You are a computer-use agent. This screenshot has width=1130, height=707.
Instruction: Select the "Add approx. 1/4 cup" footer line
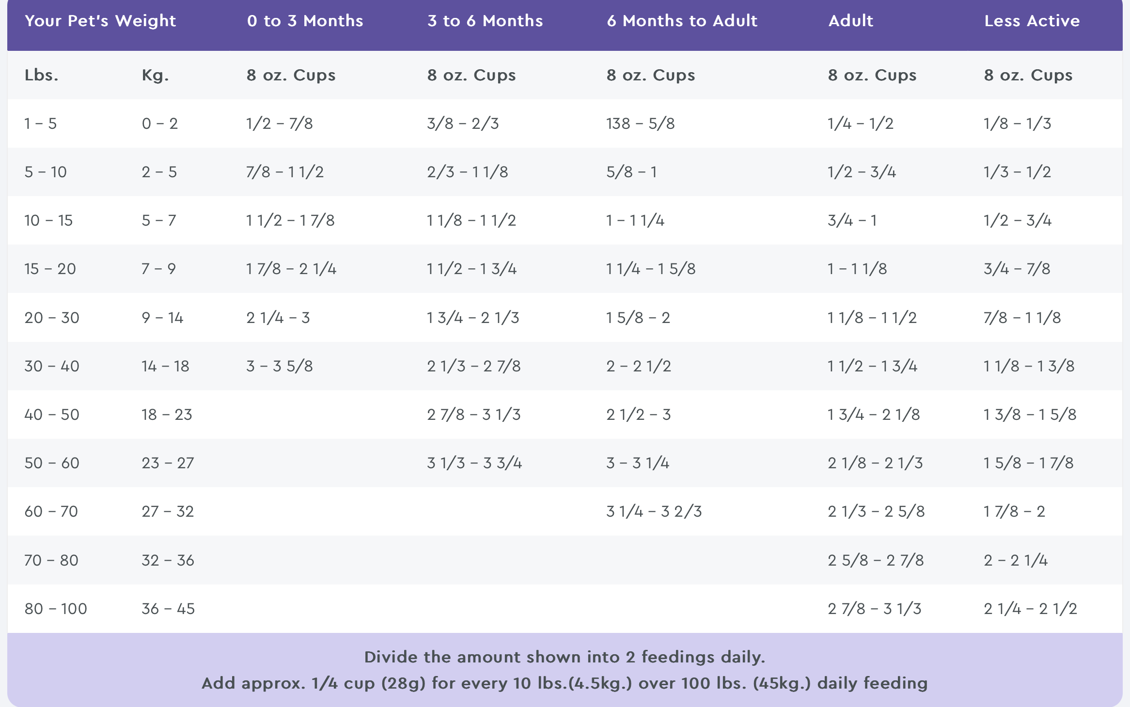pyautogui.click(x=565, y=683)
